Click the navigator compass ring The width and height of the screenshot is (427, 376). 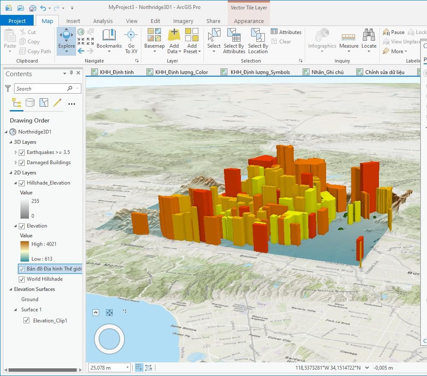(x=109, y=339)
